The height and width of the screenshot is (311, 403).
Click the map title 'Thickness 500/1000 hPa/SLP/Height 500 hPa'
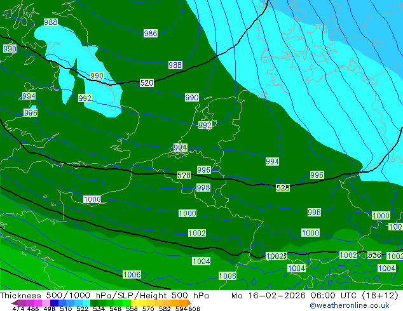coord(104,296)
